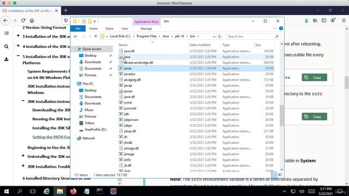Expand the ribbon chevron

point(275,28)
